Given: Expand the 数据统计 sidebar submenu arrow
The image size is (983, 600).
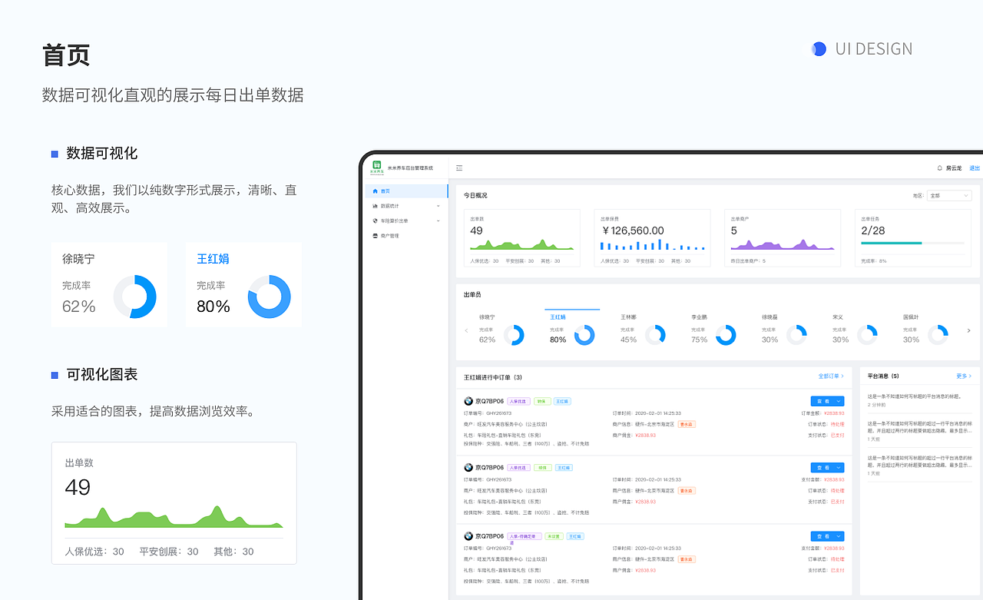Looking at the screenshot, I should point(438,206).
